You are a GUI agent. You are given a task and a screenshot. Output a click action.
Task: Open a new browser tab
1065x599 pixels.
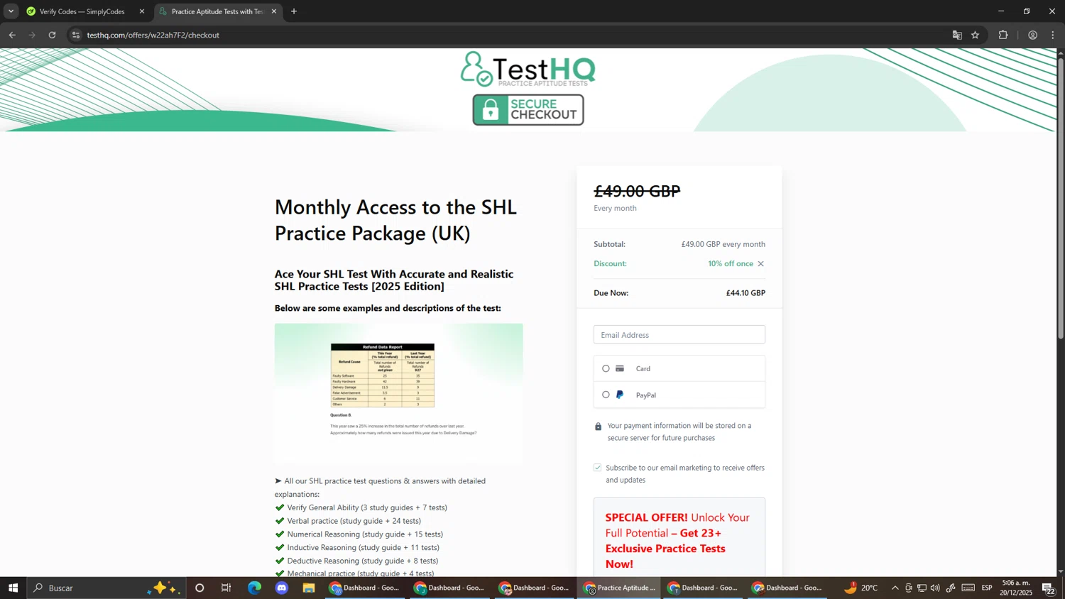(x=294, y=11)
